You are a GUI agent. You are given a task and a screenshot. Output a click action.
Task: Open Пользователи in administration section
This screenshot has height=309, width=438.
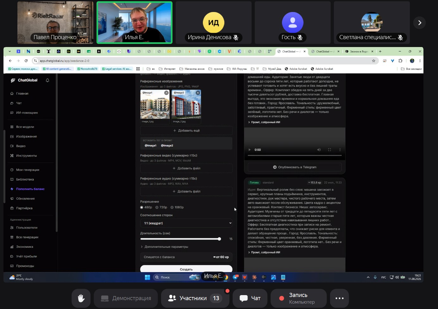(27, 228)
